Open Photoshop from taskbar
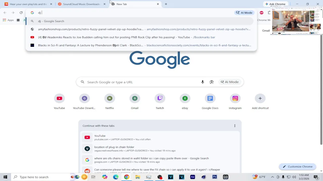Image resolution: width=323 pixels, height=181 pixels. (x=214, y=177)
